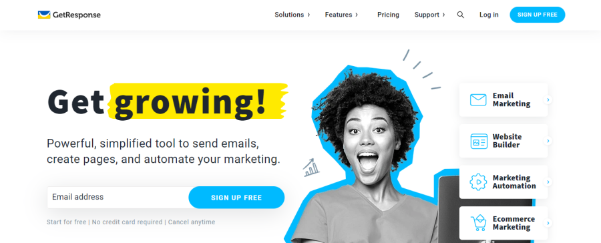Click the arrow circle beside Website Builder
This screenshot has width=601, height=243.
[x=548, y=141]
